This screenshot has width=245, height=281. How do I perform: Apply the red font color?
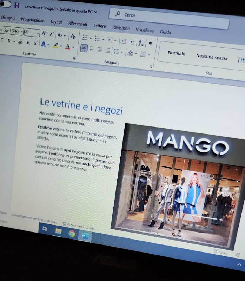tap(67, 46)
